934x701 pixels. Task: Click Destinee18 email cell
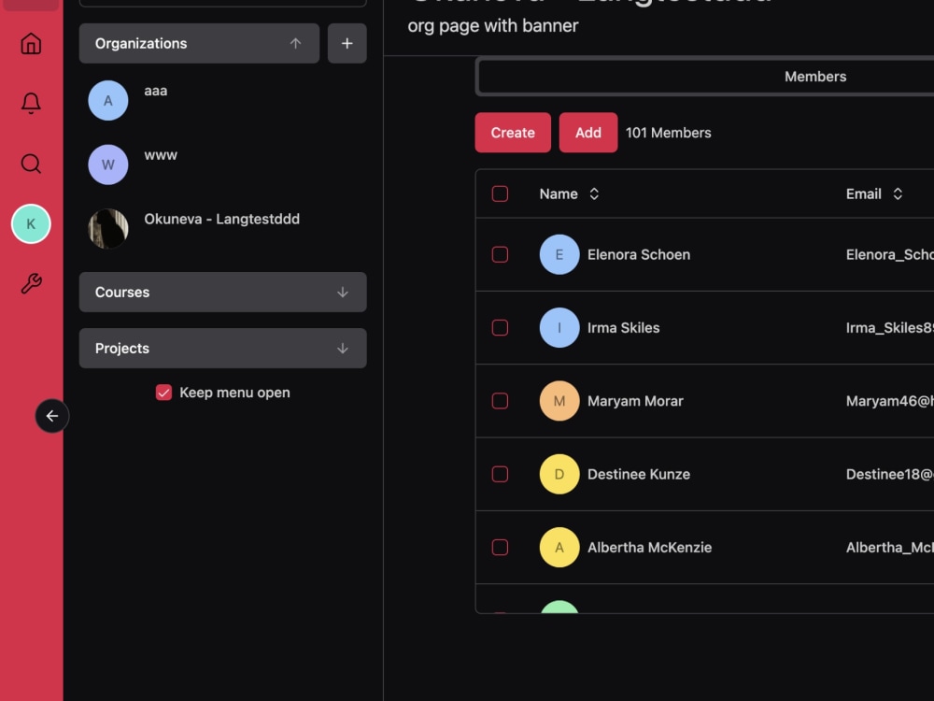(x=890, y=474)
